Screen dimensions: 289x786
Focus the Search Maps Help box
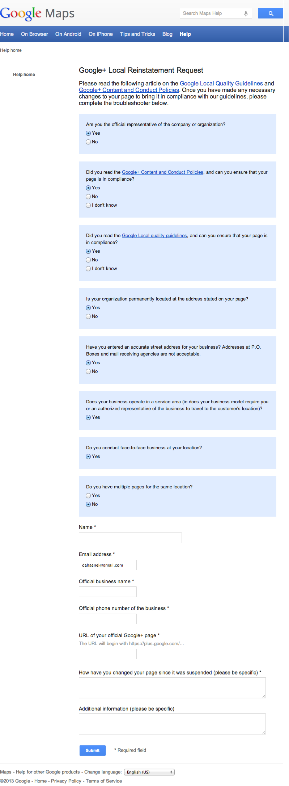[x=212, y=13]
